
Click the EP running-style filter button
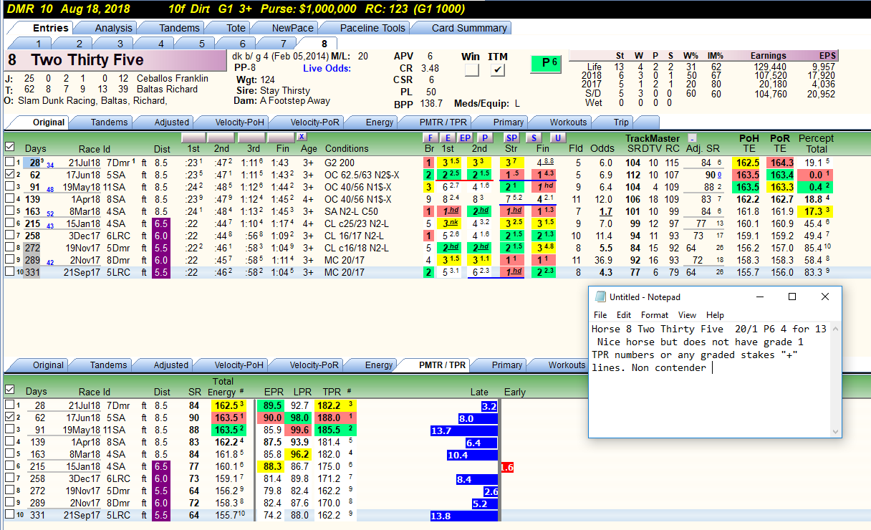(x=465, y=138)
